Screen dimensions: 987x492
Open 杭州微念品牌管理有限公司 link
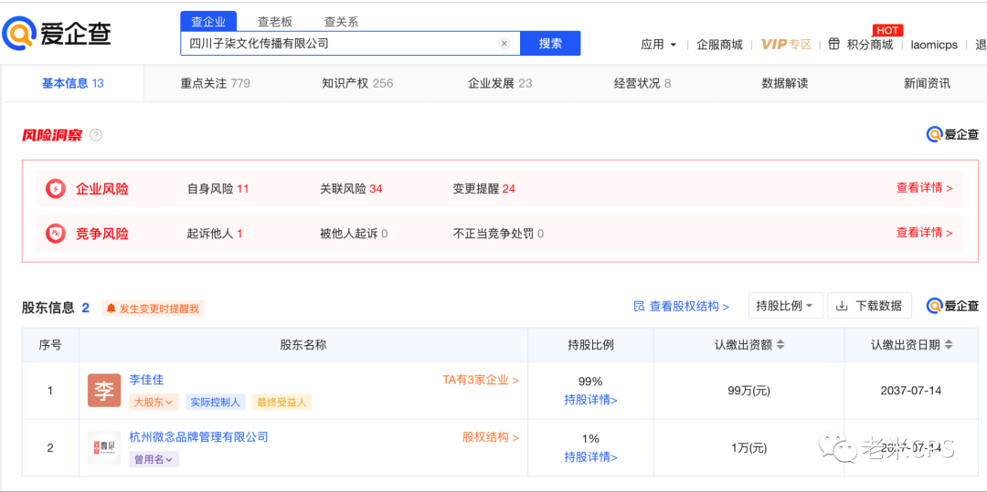coord(198,436)
